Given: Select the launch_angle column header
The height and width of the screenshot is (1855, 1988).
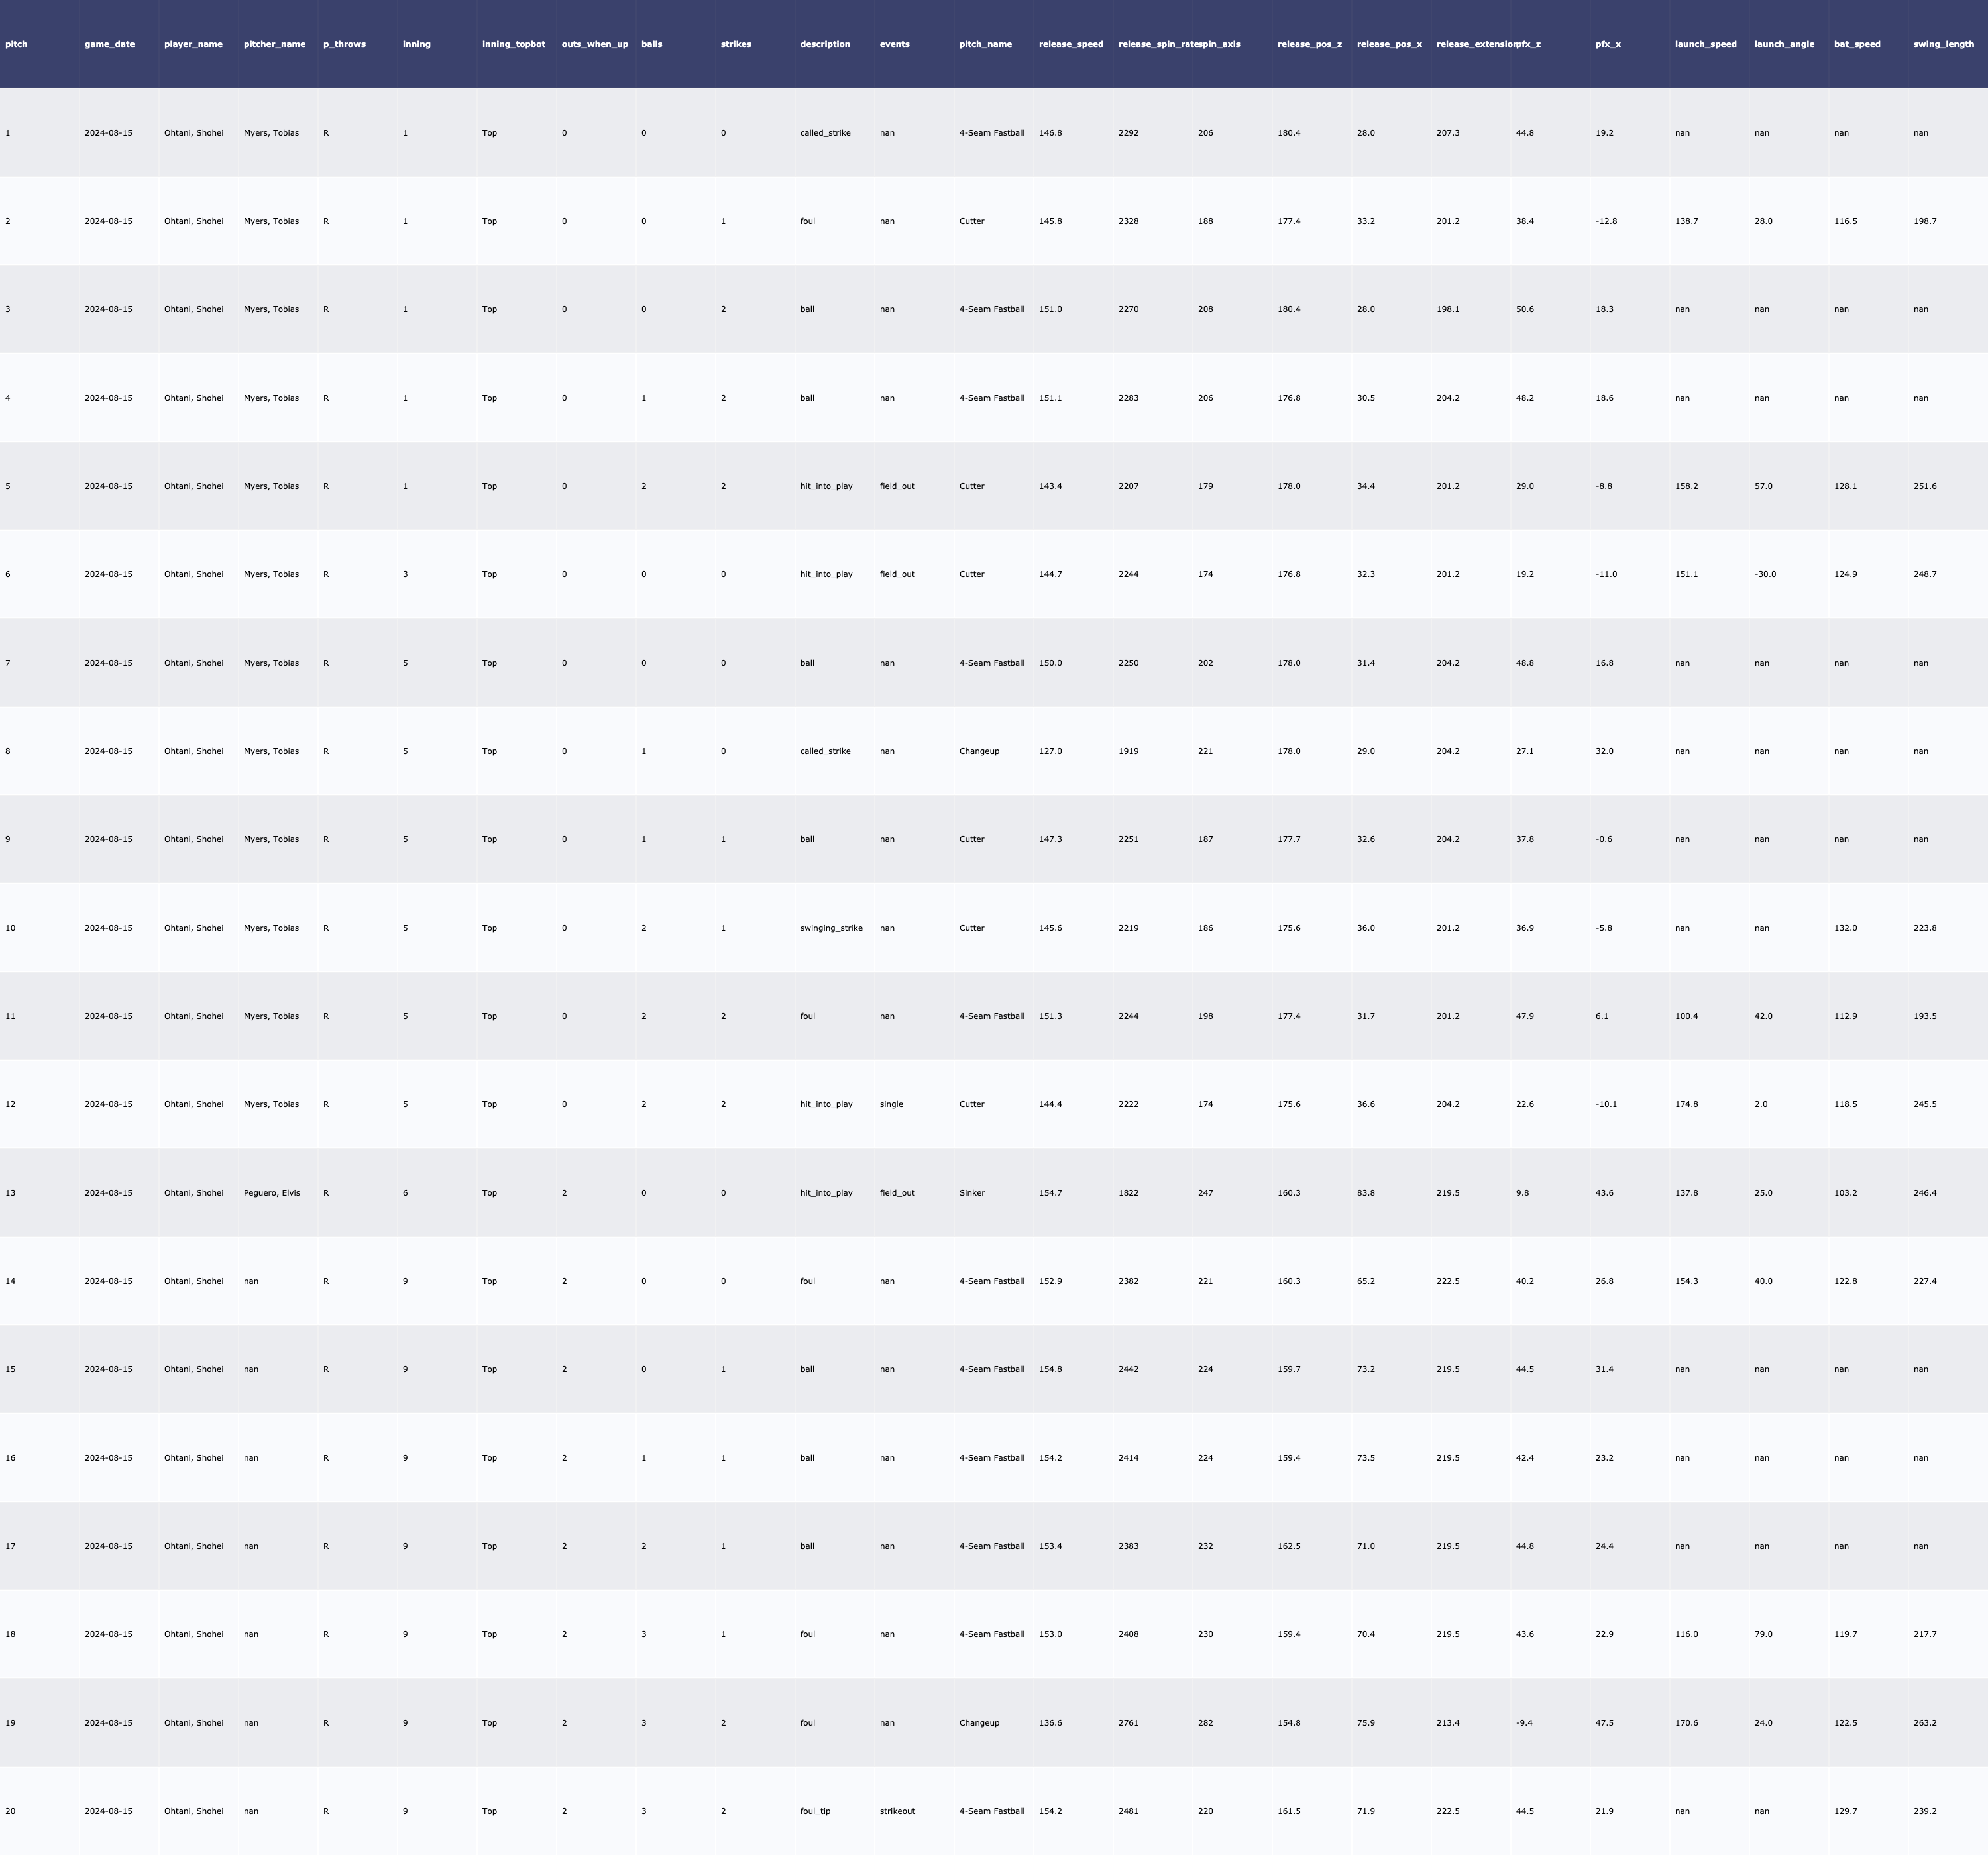Looking at the screenshot, I should click(x=1784, y=44).
